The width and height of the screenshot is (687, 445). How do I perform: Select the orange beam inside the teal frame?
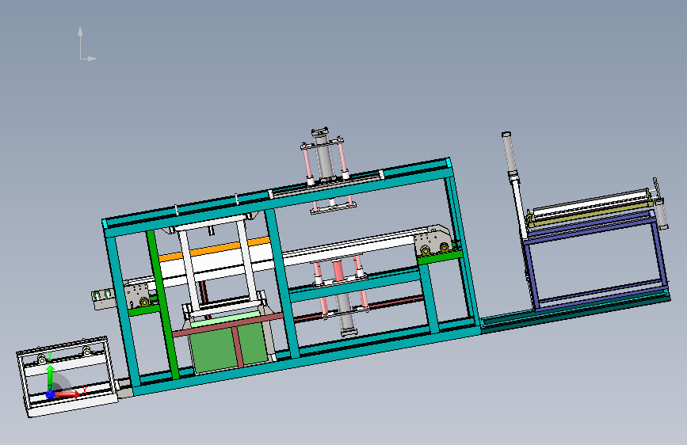(214, 249)
